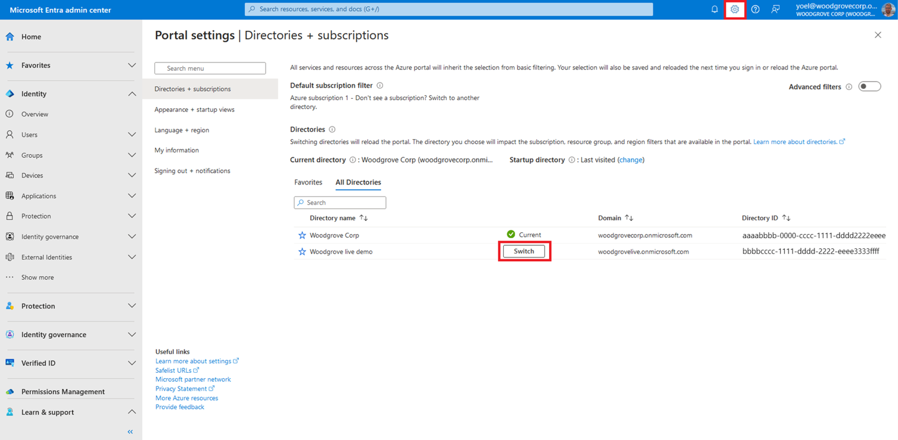Collapse sidebar using double chevron icon

pyautogui.click(x=130, y=432)
